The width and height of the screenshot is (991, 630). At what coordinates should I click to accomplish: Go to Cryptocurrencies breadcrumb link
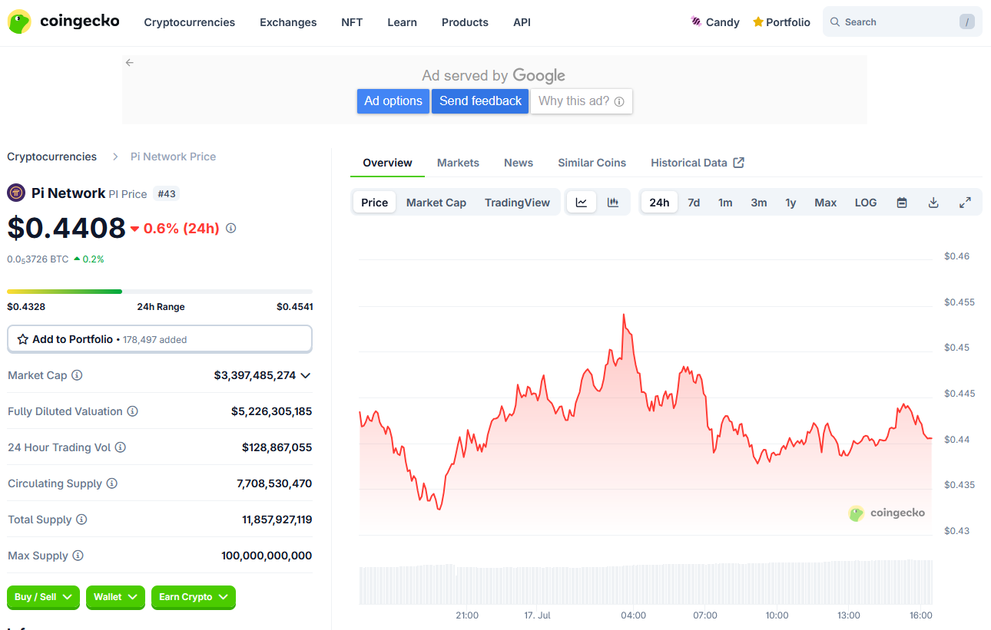pyautogui.click(x=52, y=157)
